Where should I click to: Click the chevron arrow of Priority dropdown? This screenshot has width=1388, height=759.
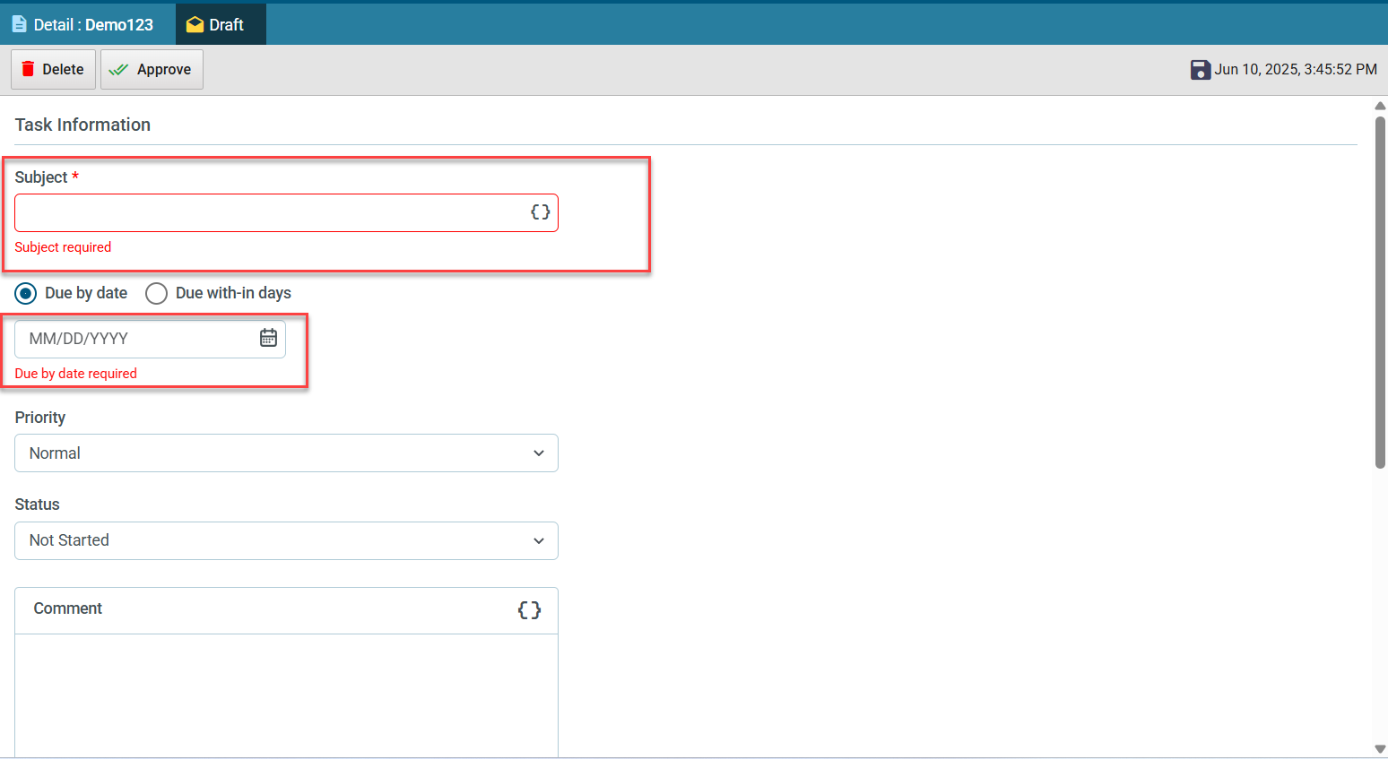click(539, 453)
